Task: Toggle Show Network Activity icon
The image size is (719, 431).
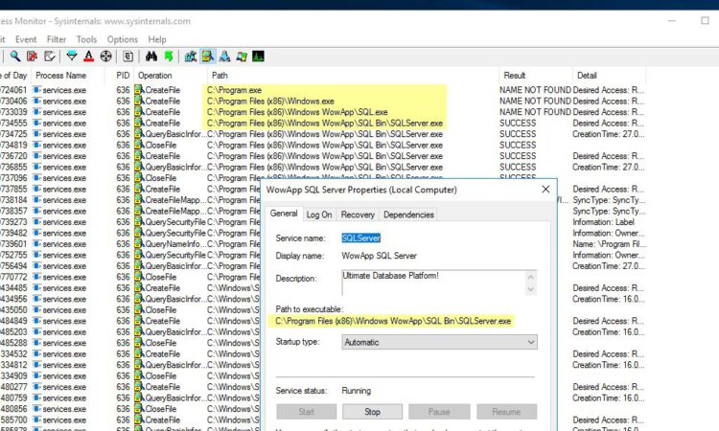Action: tap(224, 57)
